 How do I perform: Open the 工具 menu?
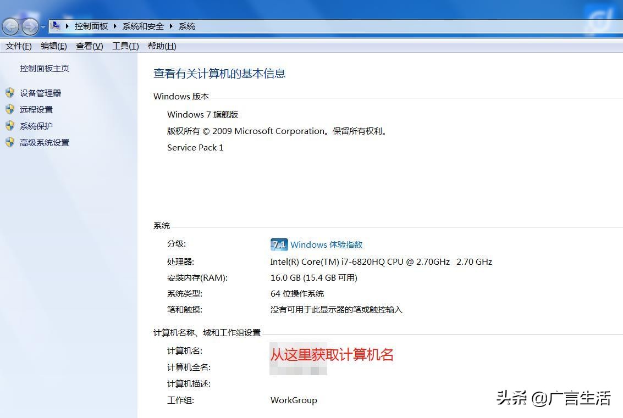point(124,46)
